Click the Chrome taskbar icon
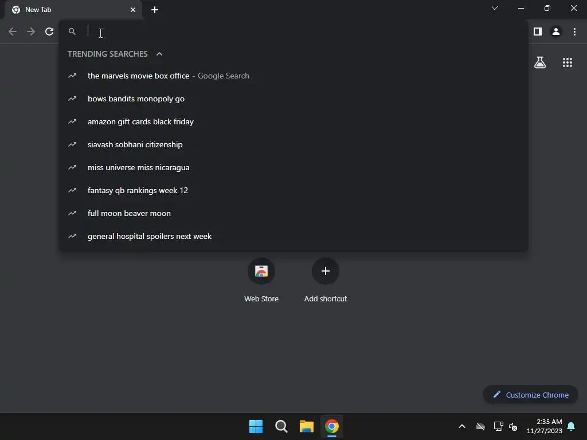Viewport: 587px width, 440px height. 332,426
